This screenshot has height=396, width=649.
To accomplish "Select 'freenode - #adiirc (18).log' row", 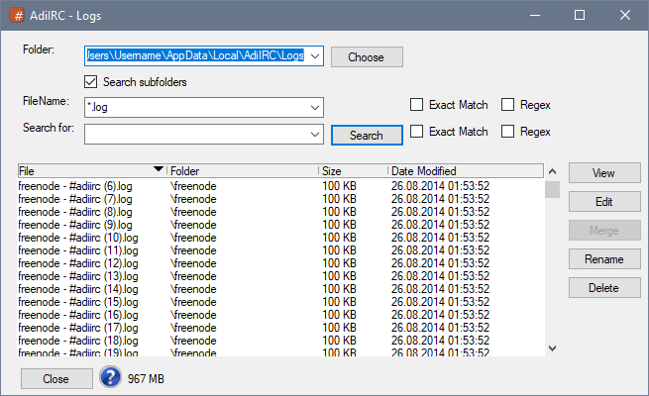I will point(280,341).
